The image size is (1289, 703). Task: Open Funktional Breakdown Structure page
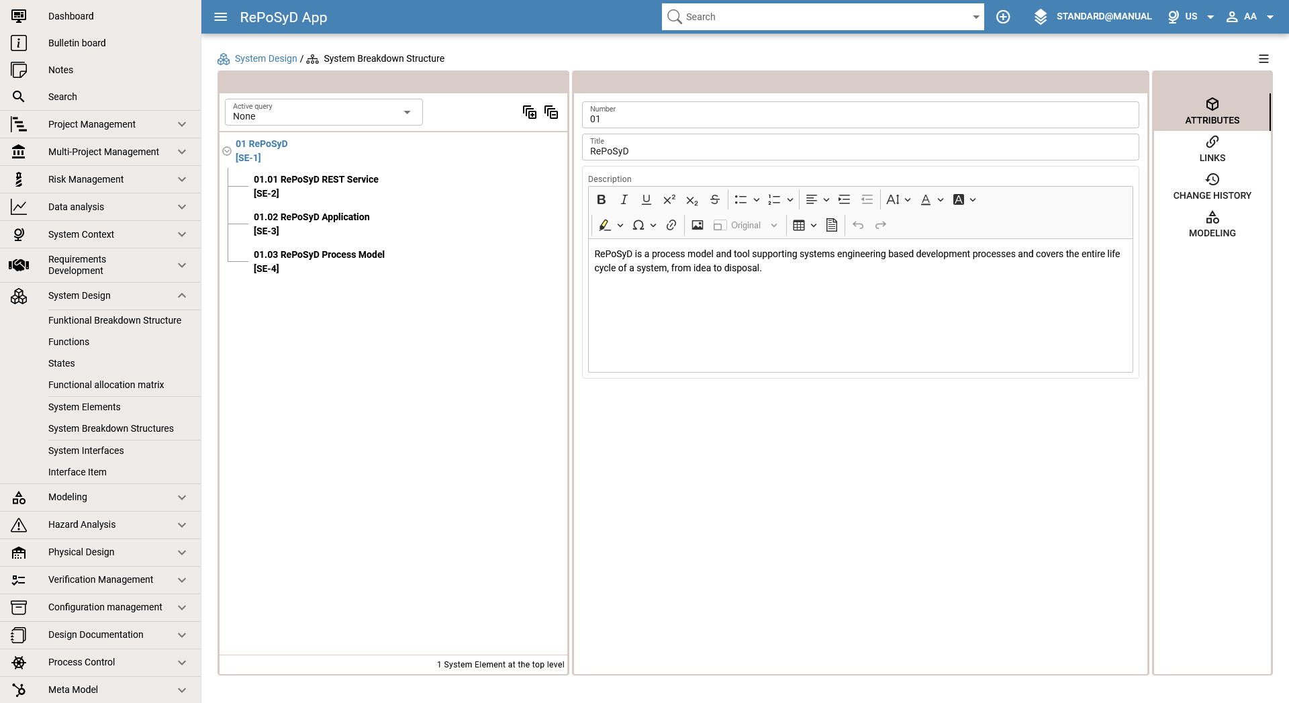[x=115, y=320]
